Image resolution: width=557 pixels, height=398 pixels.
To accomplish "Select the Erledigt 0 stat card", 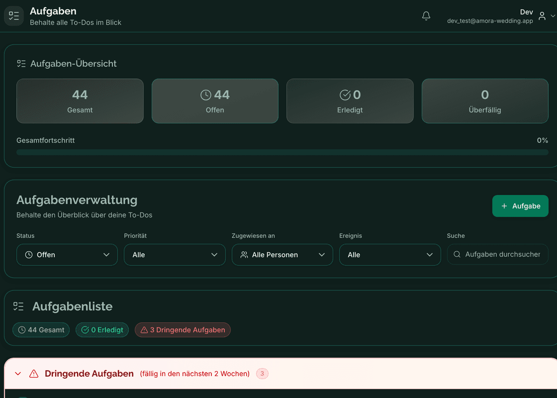I will 350,101.
